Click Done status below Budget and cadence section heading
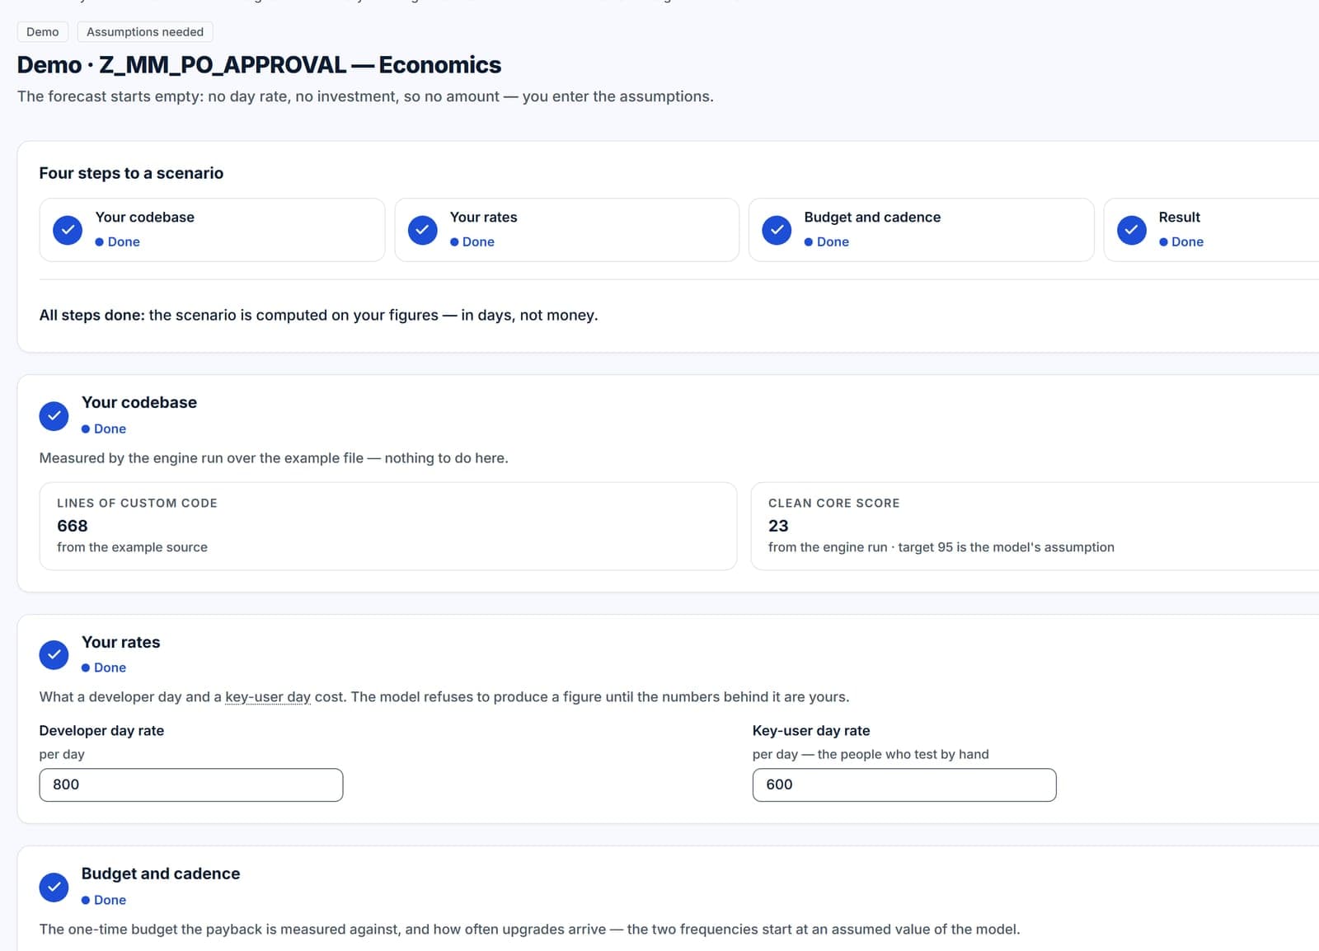This screenshot has width=1319, height=951. [x=104, y=900]
